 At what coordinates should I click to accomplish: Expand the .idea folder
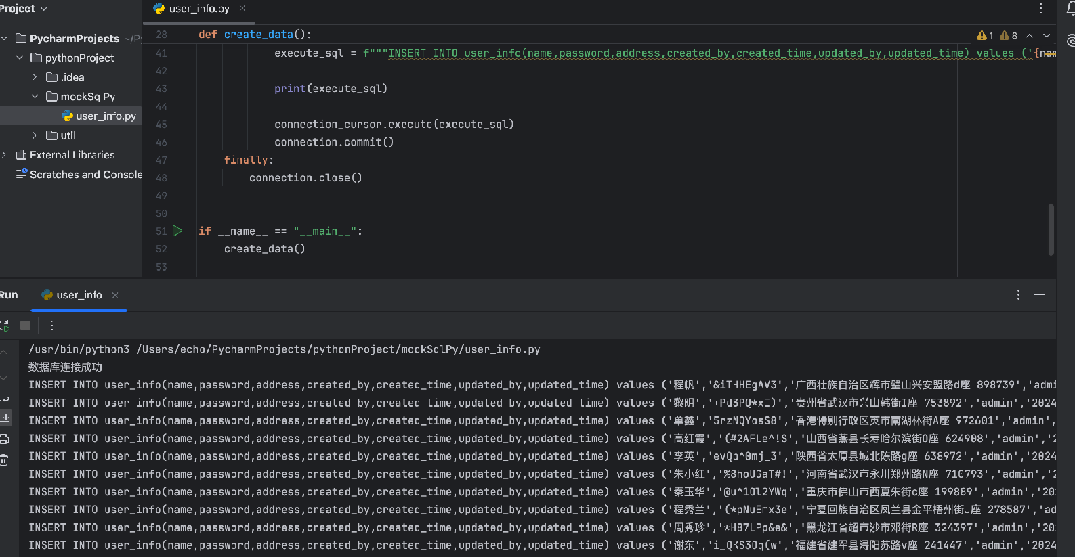pyautogui.click(x=35, y=77)
